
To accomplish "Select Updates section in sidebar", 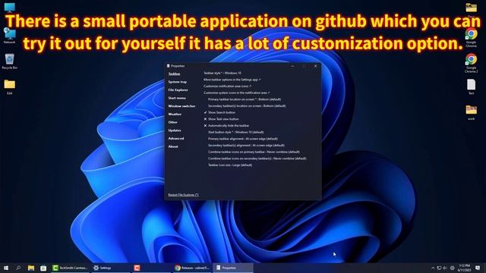I will (175, 130).
